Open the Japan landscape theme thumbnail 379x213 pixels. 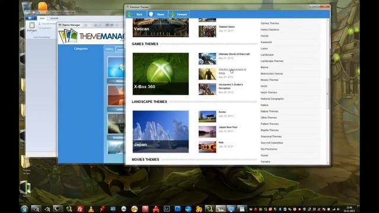click(x=160, y=131)
